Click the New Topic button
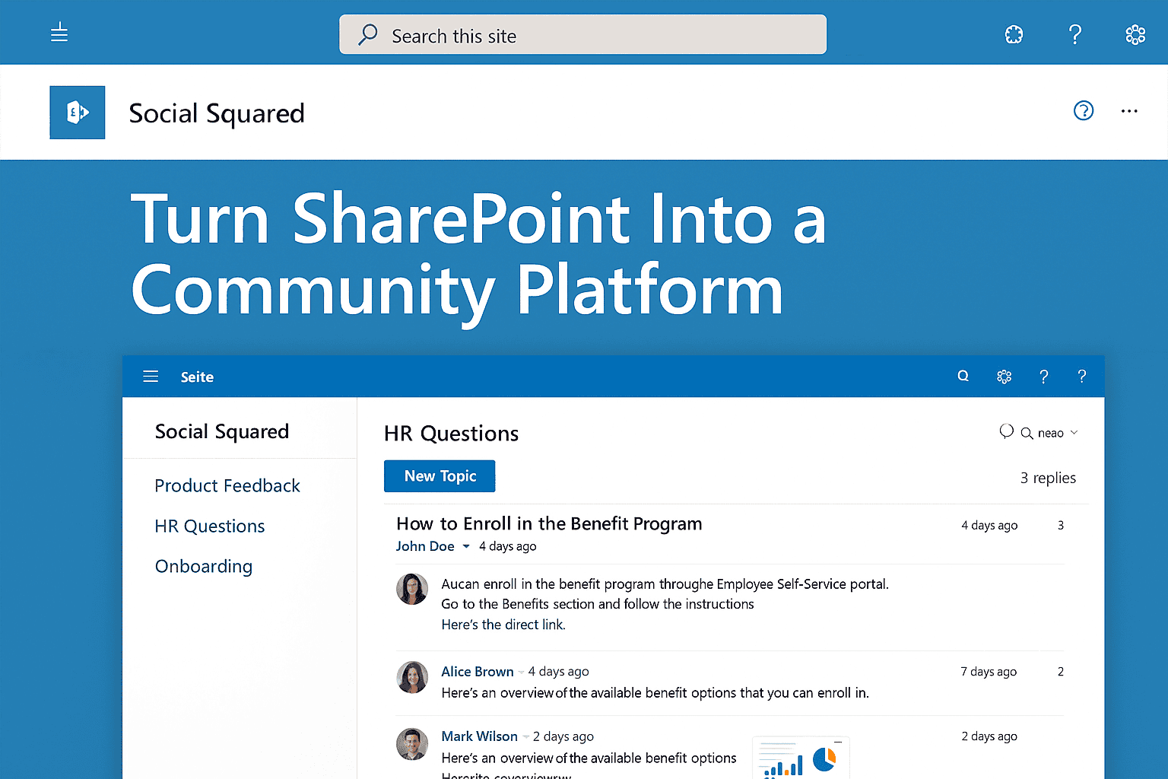1168x779 pixels. pyautogui.click(x=440, y=475)
